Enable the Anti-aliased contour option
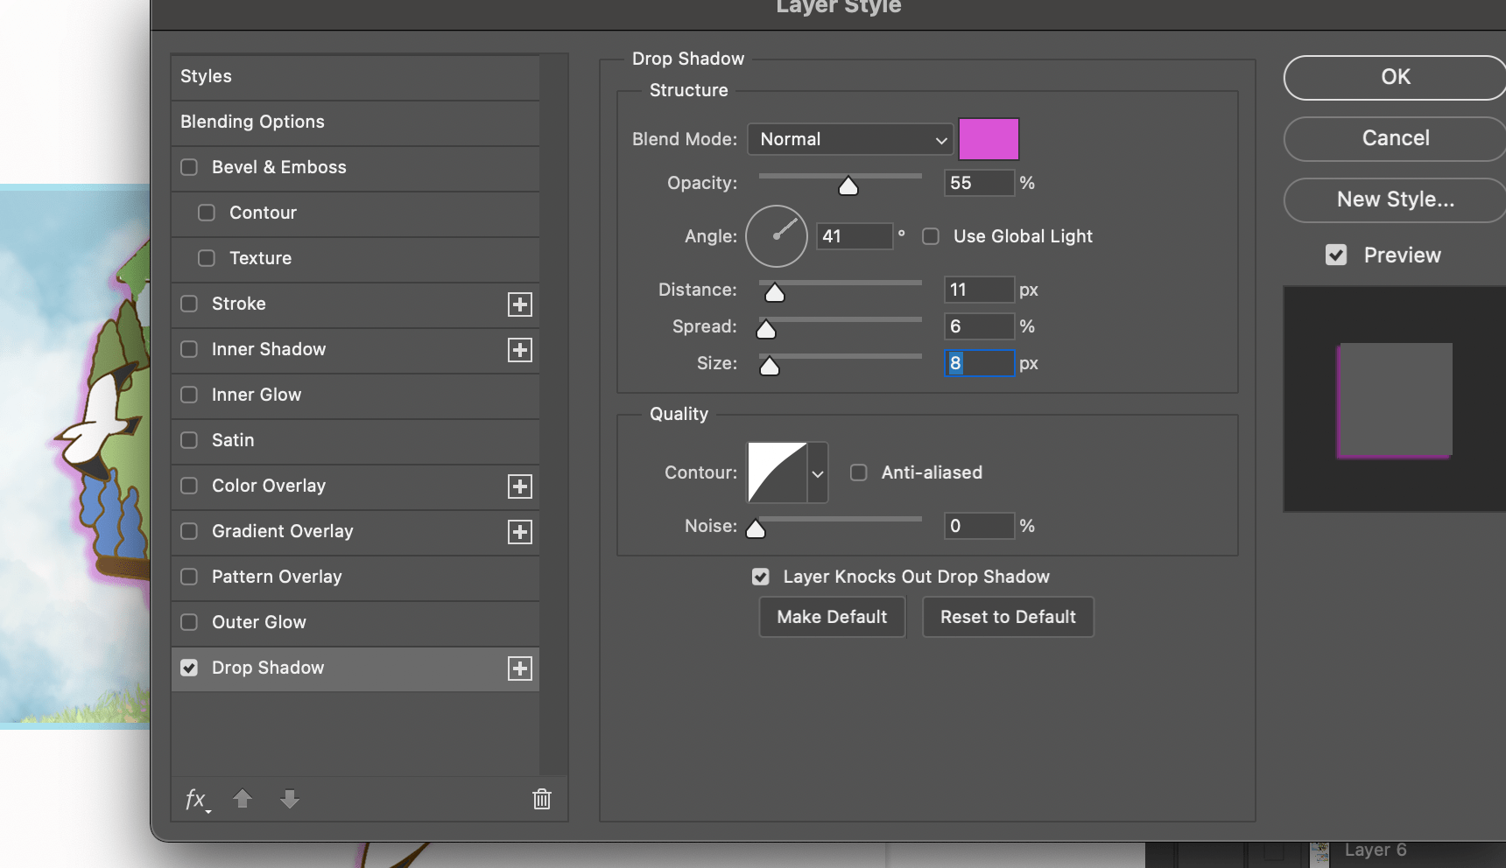The height and width of the screenshot is (868, 1506). pos(858,472)
